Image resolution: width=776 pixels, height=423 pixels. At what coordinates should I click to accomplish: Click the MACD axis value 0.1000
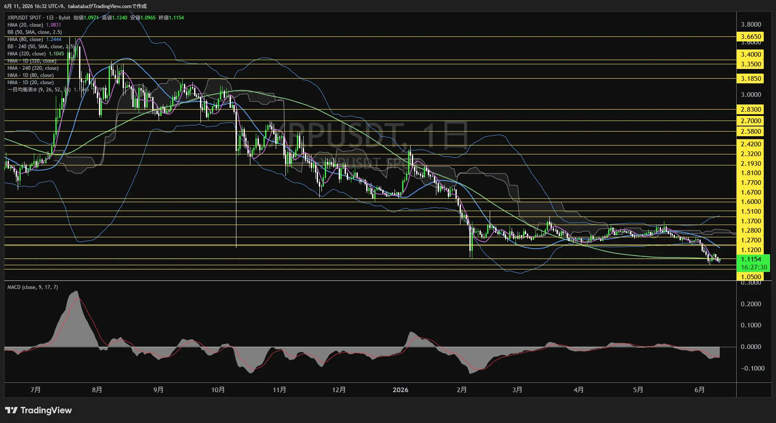[x=751, y=325]
